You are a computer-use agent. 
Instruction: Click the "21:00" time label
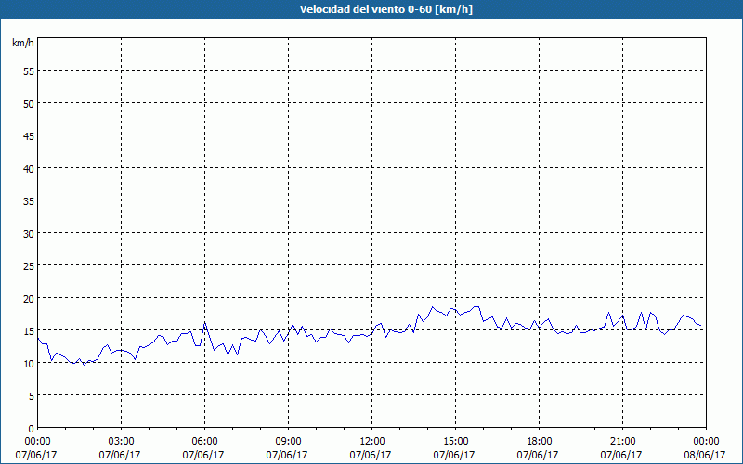622,442
